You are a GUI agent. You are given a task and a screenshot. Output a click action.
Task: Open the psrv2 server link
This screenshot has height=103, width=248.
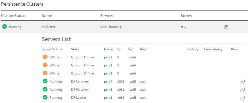pyautogui.click(x=108, y=65)
